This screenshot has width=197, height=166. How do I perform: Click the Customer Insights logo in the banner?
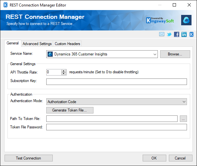pos(186,20)
